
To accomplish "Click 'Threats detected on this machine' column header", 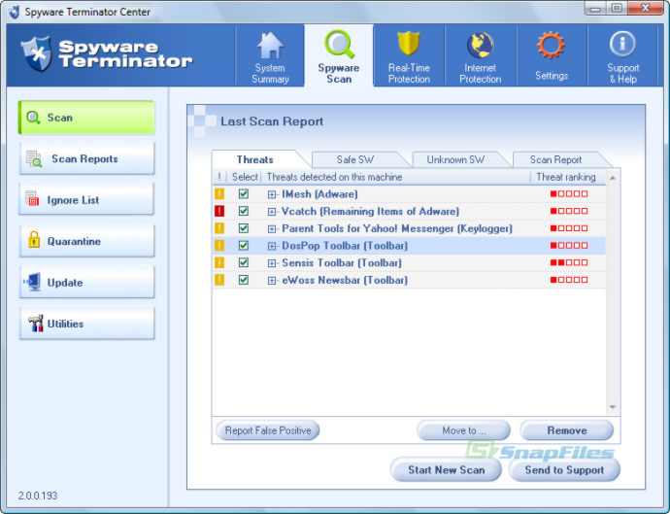I will [395, 177].
